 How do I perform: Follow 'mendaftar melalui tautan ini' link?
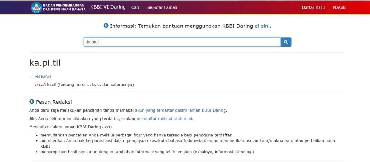[x=165, y=118]
